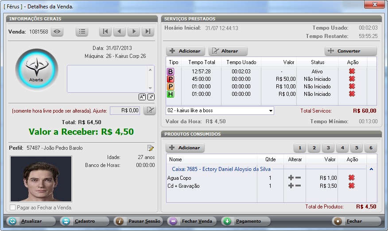This screenshot has height=231, width=388.
Task: Select the Agua Copo product name
Action: pos(179,178)
